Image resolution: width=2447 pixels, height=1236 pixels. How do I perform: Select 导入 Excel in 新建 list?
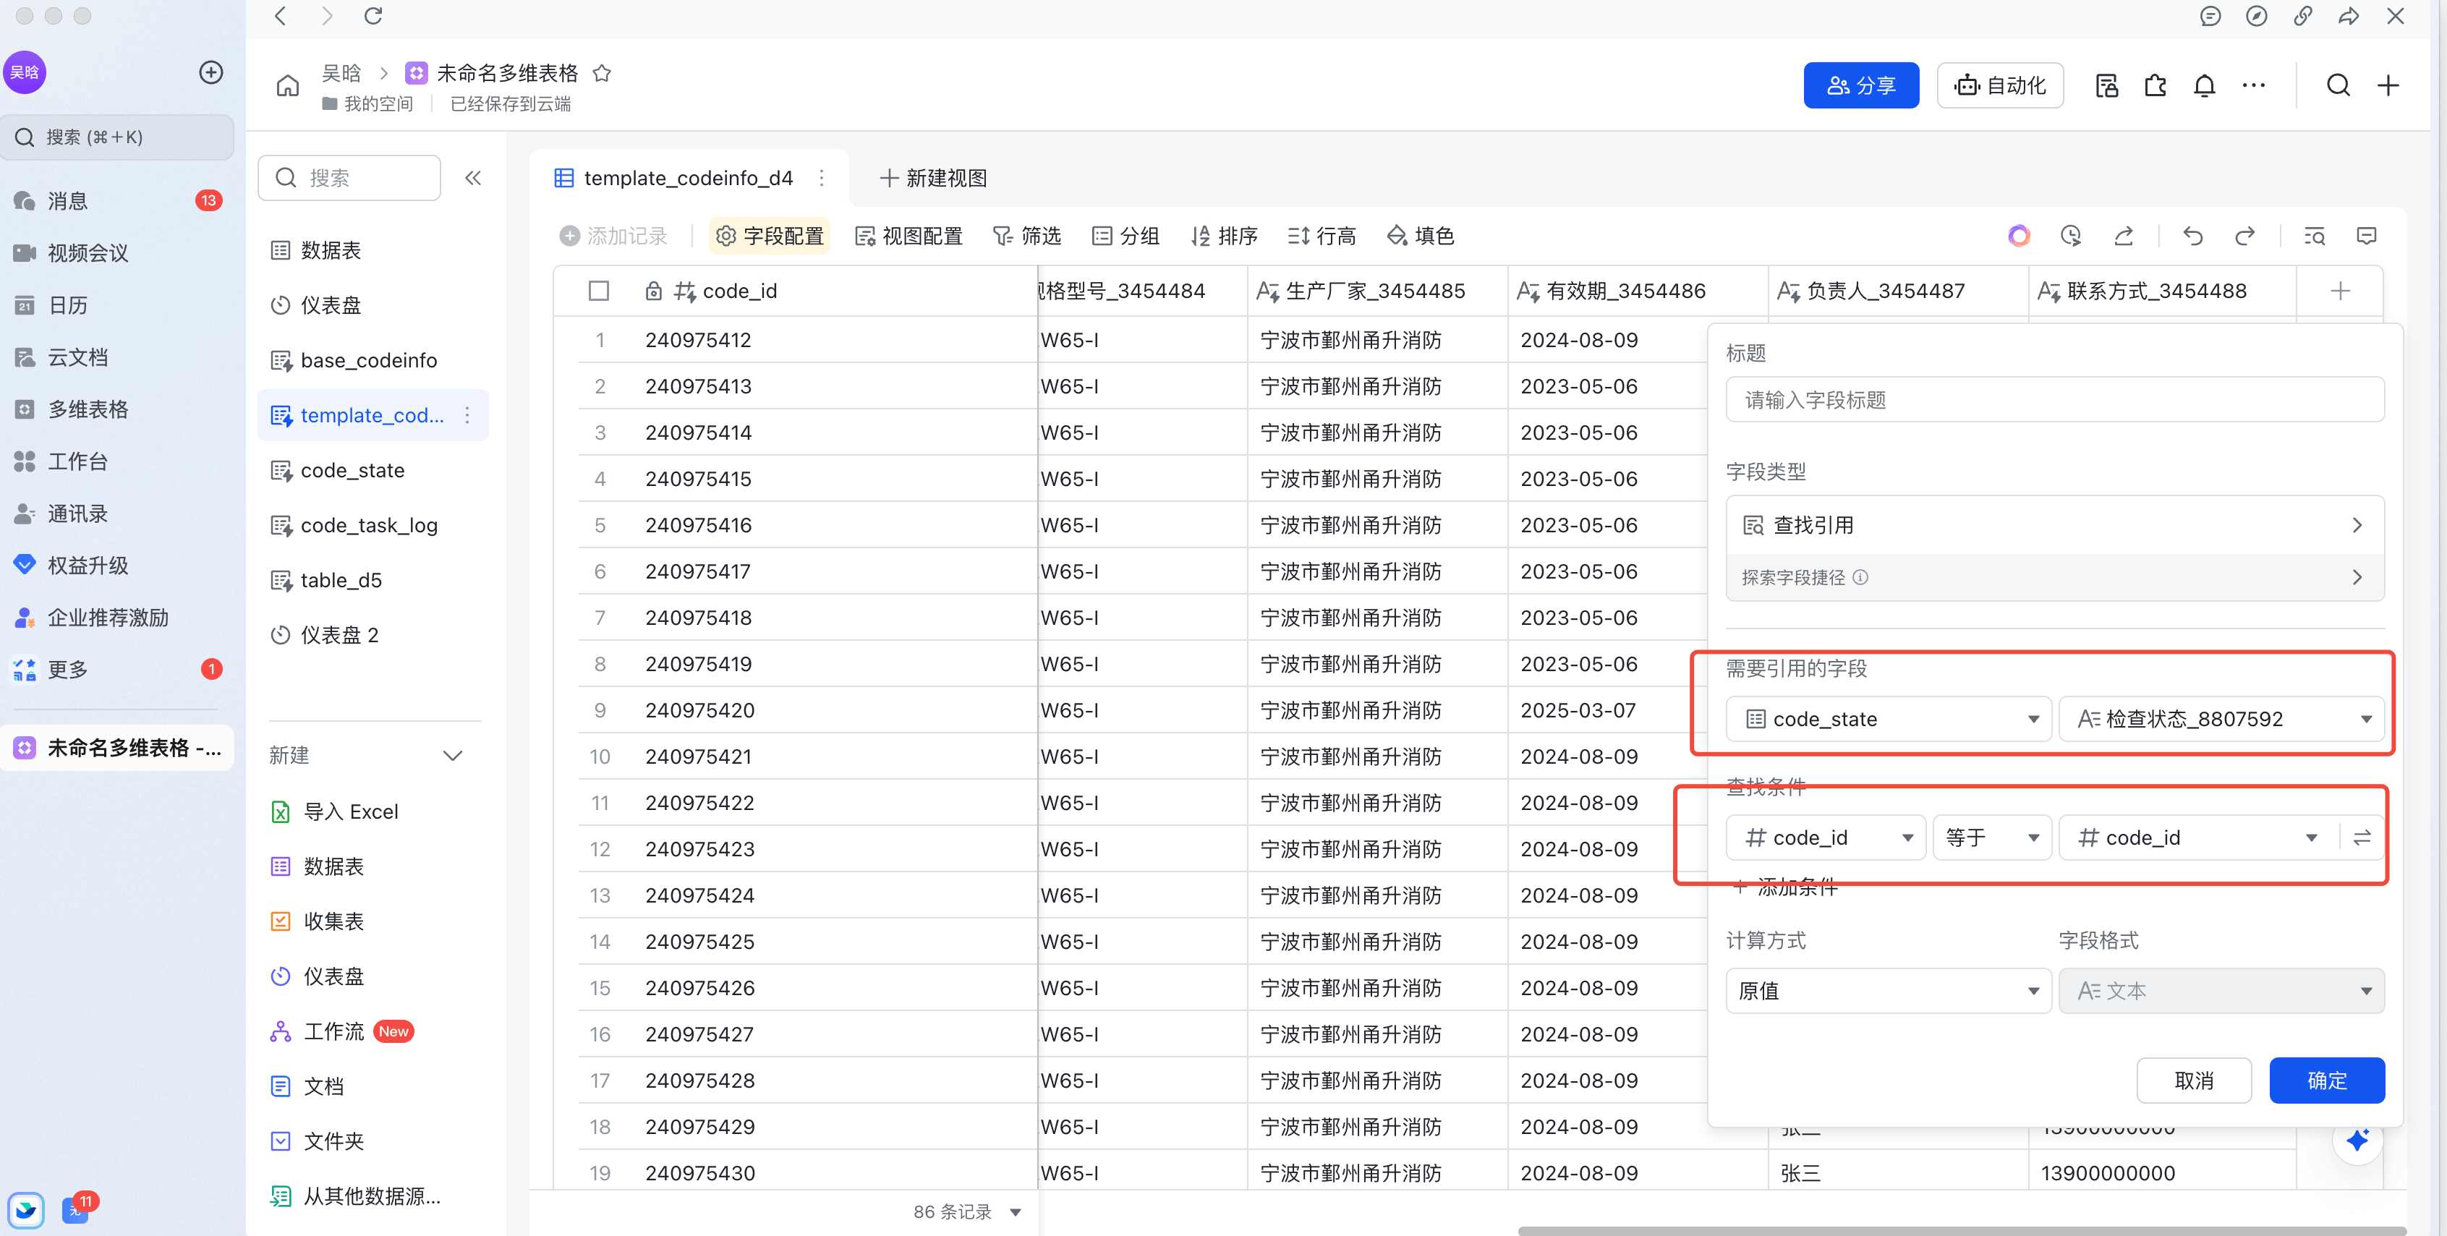(x=373, y=811)
